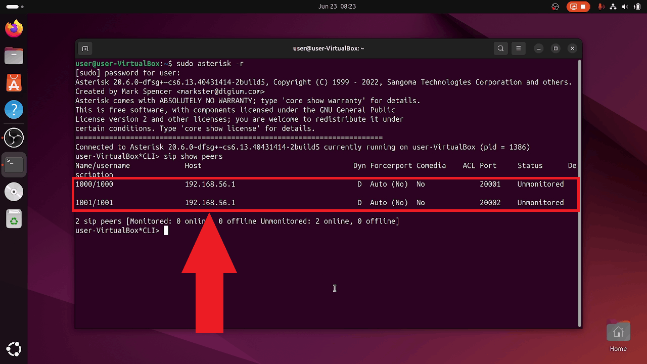This screenshot has height=364, width=647.
Task: Click the screen recording stop indicator
Action: click(x=578, y=7)
